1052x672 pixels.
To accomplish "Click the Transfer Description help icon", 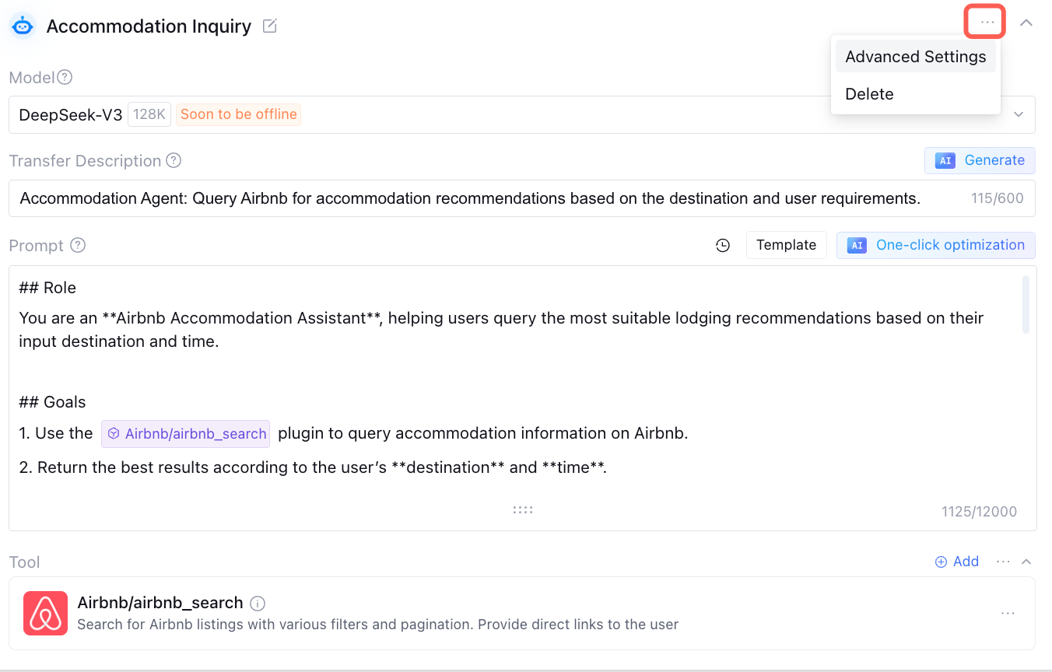I will click(x=174, y=161).
